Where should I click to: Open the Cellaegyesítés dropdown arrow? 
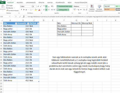[68, 10]
